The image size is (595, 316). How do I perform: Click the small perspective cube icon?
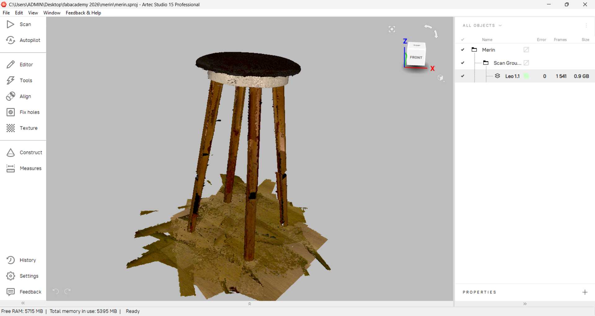(441, 78)
